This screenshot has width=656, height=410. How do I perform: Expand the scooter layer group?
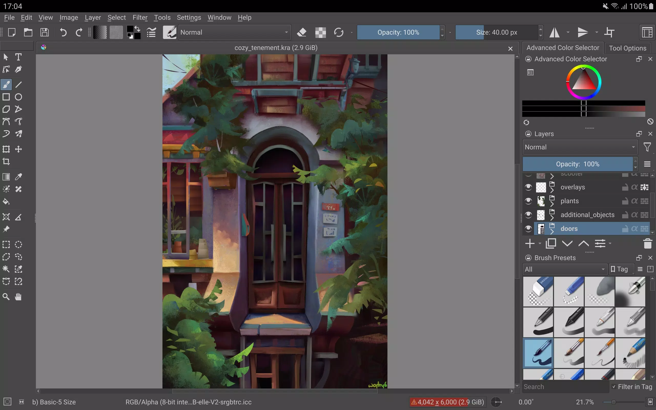click(x=552, y=176)
